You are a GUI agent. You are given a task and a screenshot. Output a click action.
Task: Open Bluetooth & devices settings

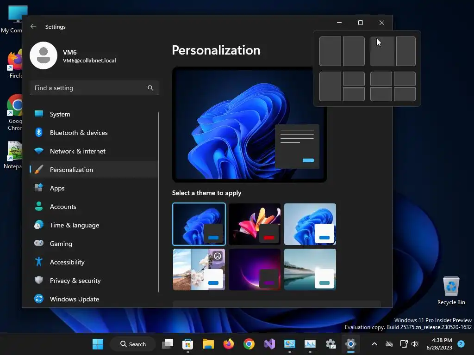(94, 133)
